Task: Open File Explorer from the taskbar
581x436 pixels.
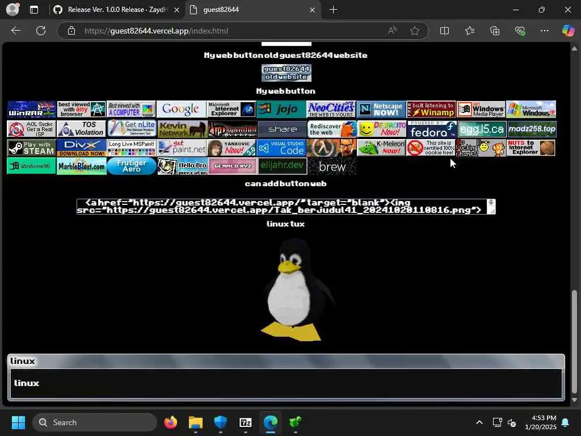Action: point(195,422)
